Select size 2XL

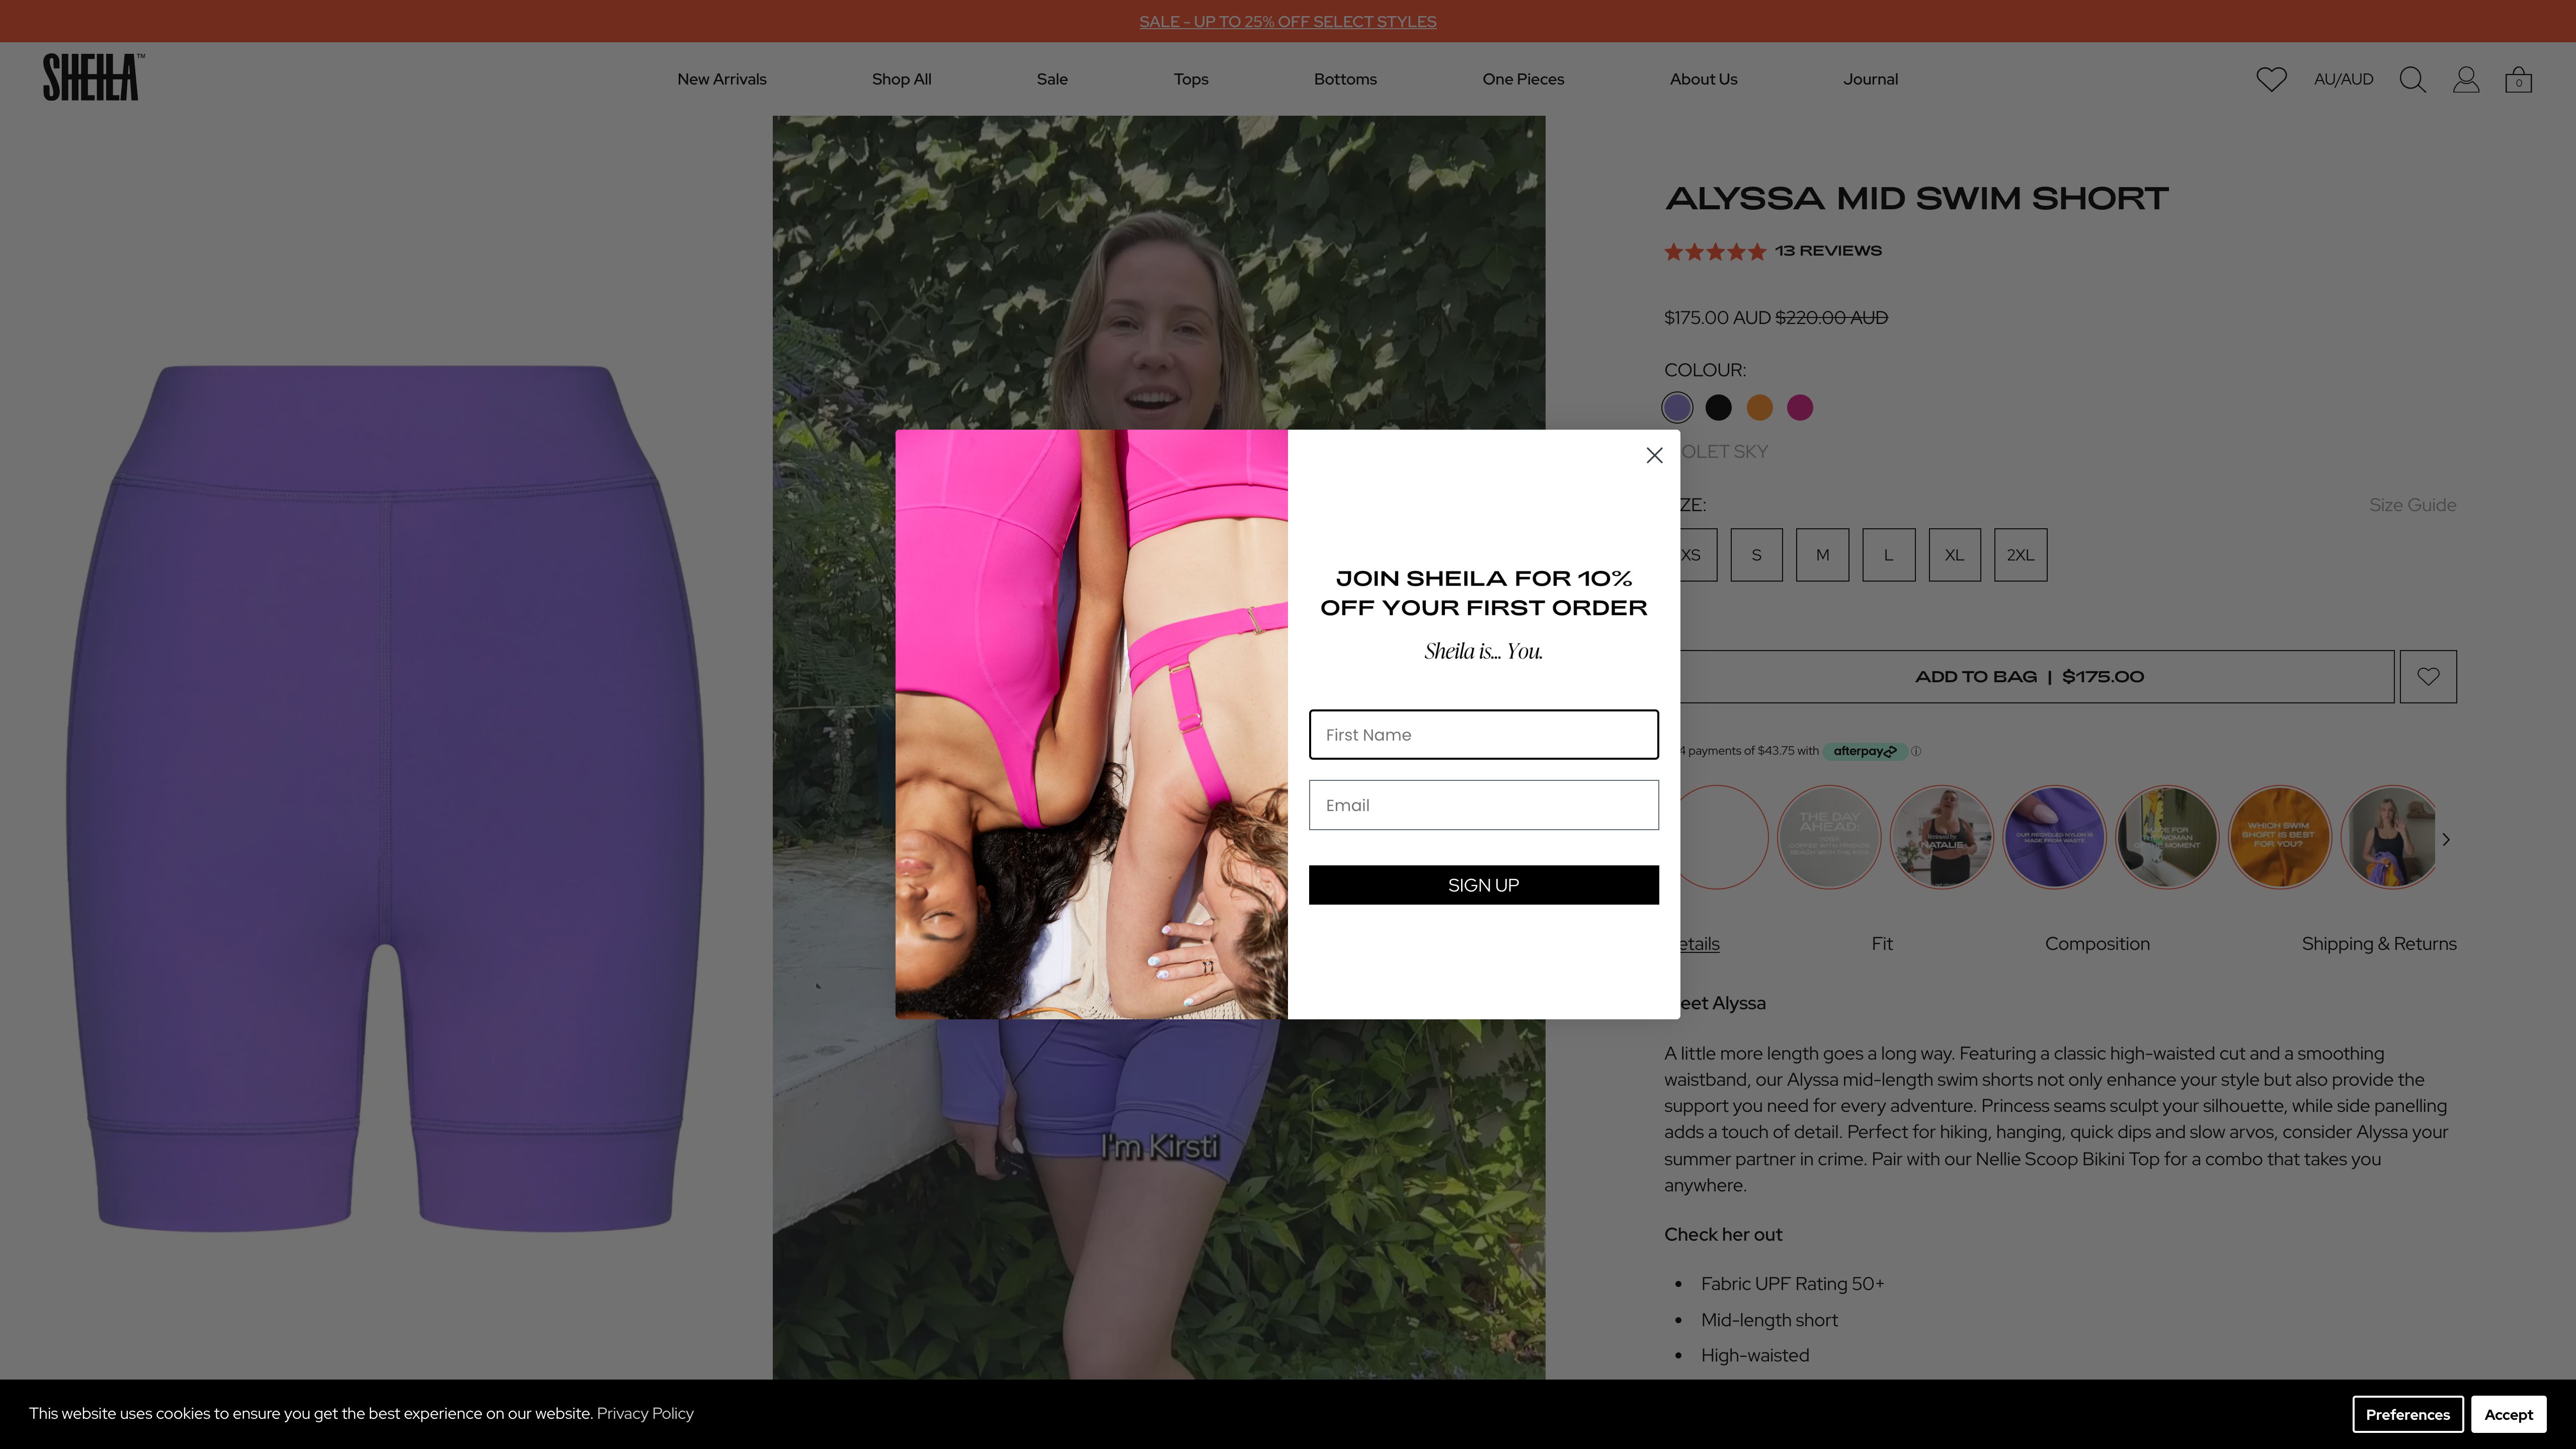click(x=2020, y=555)
